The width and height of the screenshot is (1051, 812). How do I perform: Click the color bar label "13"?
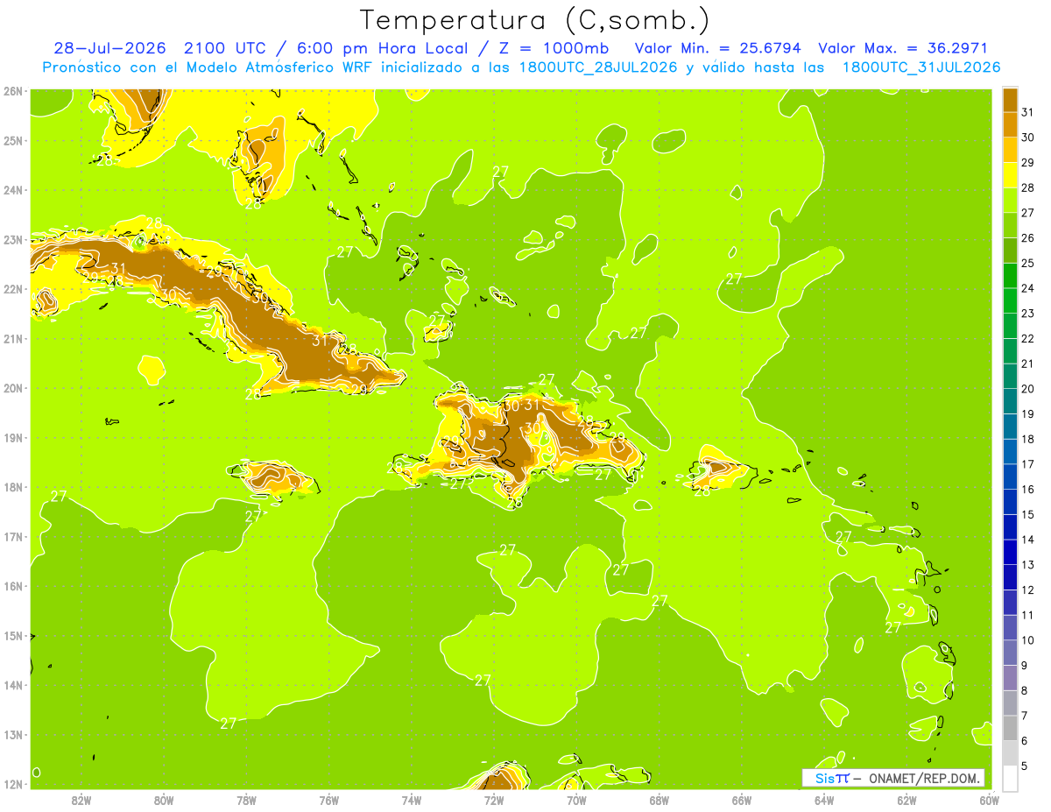pyautogui.click(x=1027, y=565)
